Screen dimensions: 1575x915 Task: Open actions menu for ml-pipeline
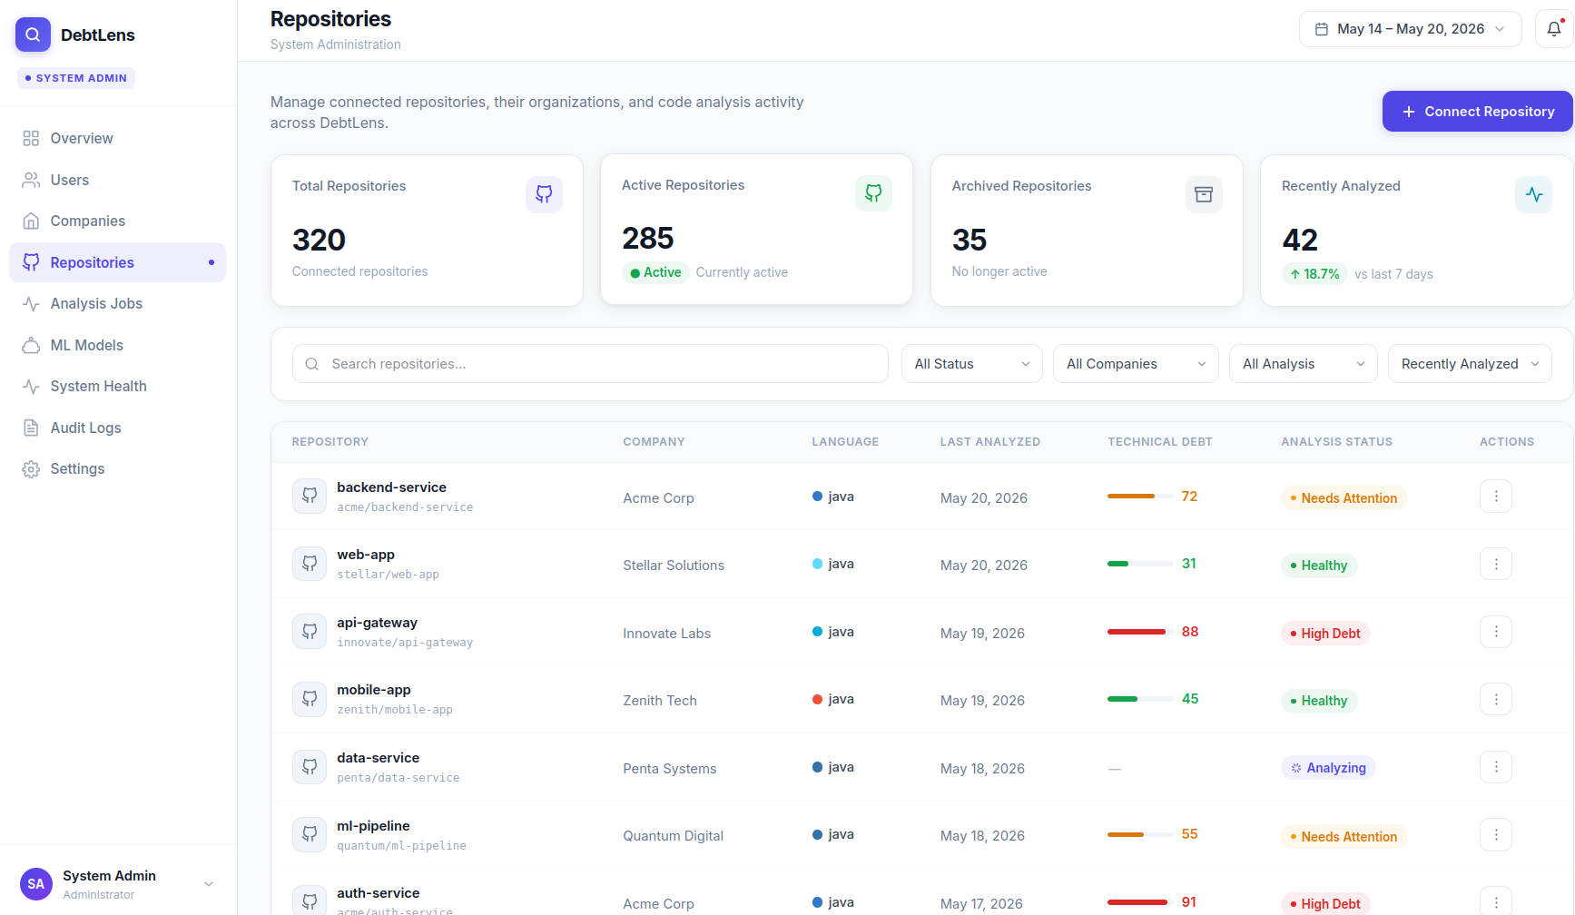pyautogui.click(x=1496, y=834)
